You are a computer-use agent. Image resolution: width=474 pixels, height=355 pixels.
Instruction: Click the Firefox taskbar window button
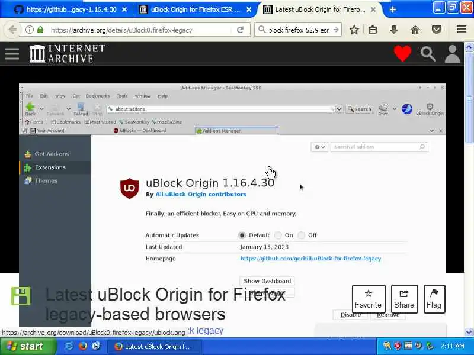[x=154, y=347]
